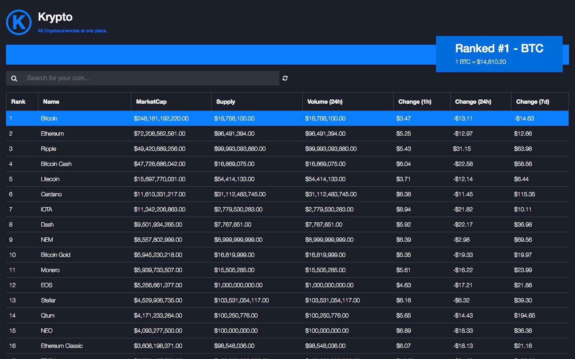Click the Ethereum Classic entry
The image size is (575, 359).
61,346
